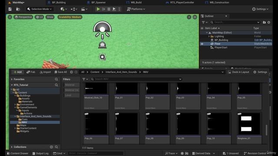Click Dock in Layout

click(238, 72)
